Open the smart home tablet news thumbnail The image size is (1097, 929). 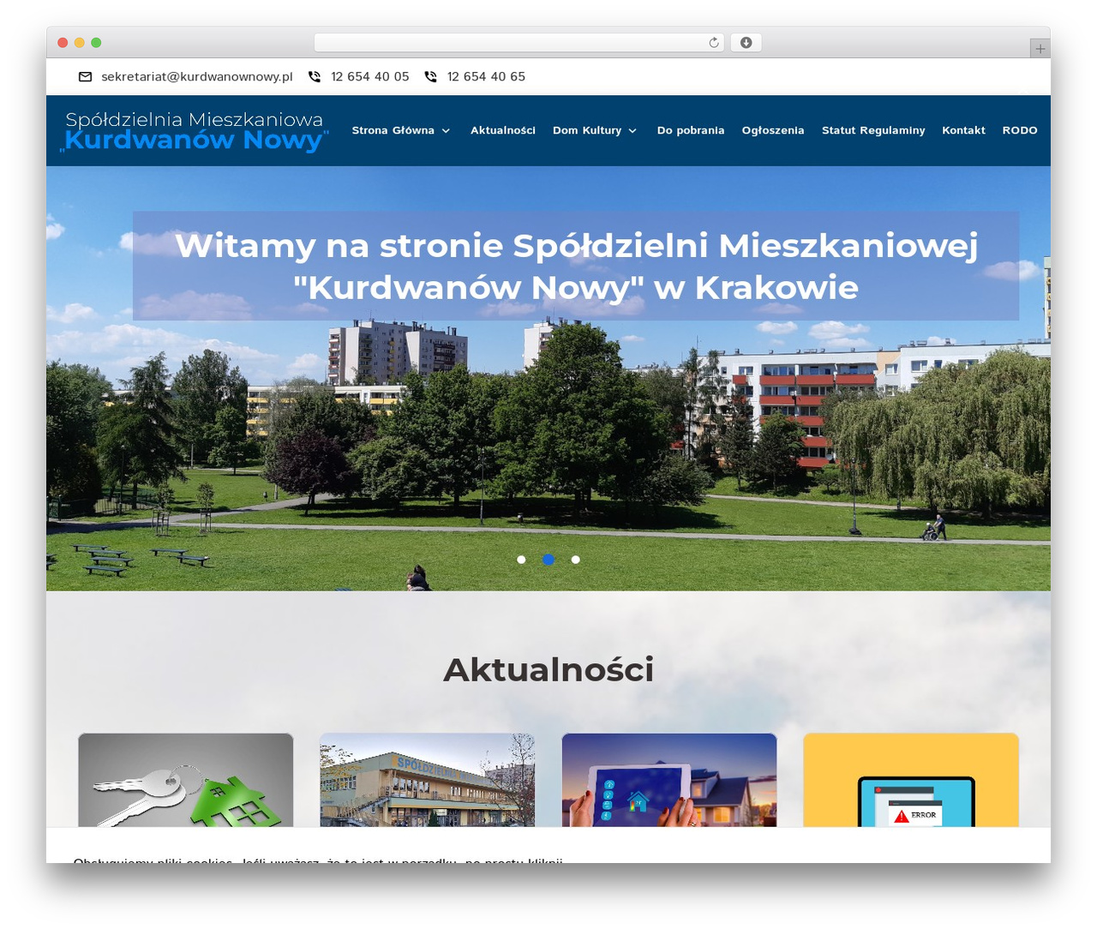[669, 780]
